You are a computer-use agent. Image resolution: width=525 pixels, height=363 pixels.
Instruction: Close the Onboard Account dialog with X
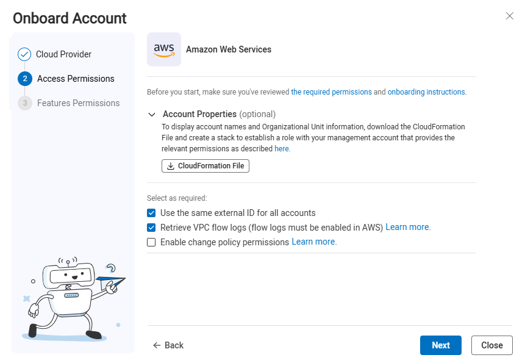point(510,16)
